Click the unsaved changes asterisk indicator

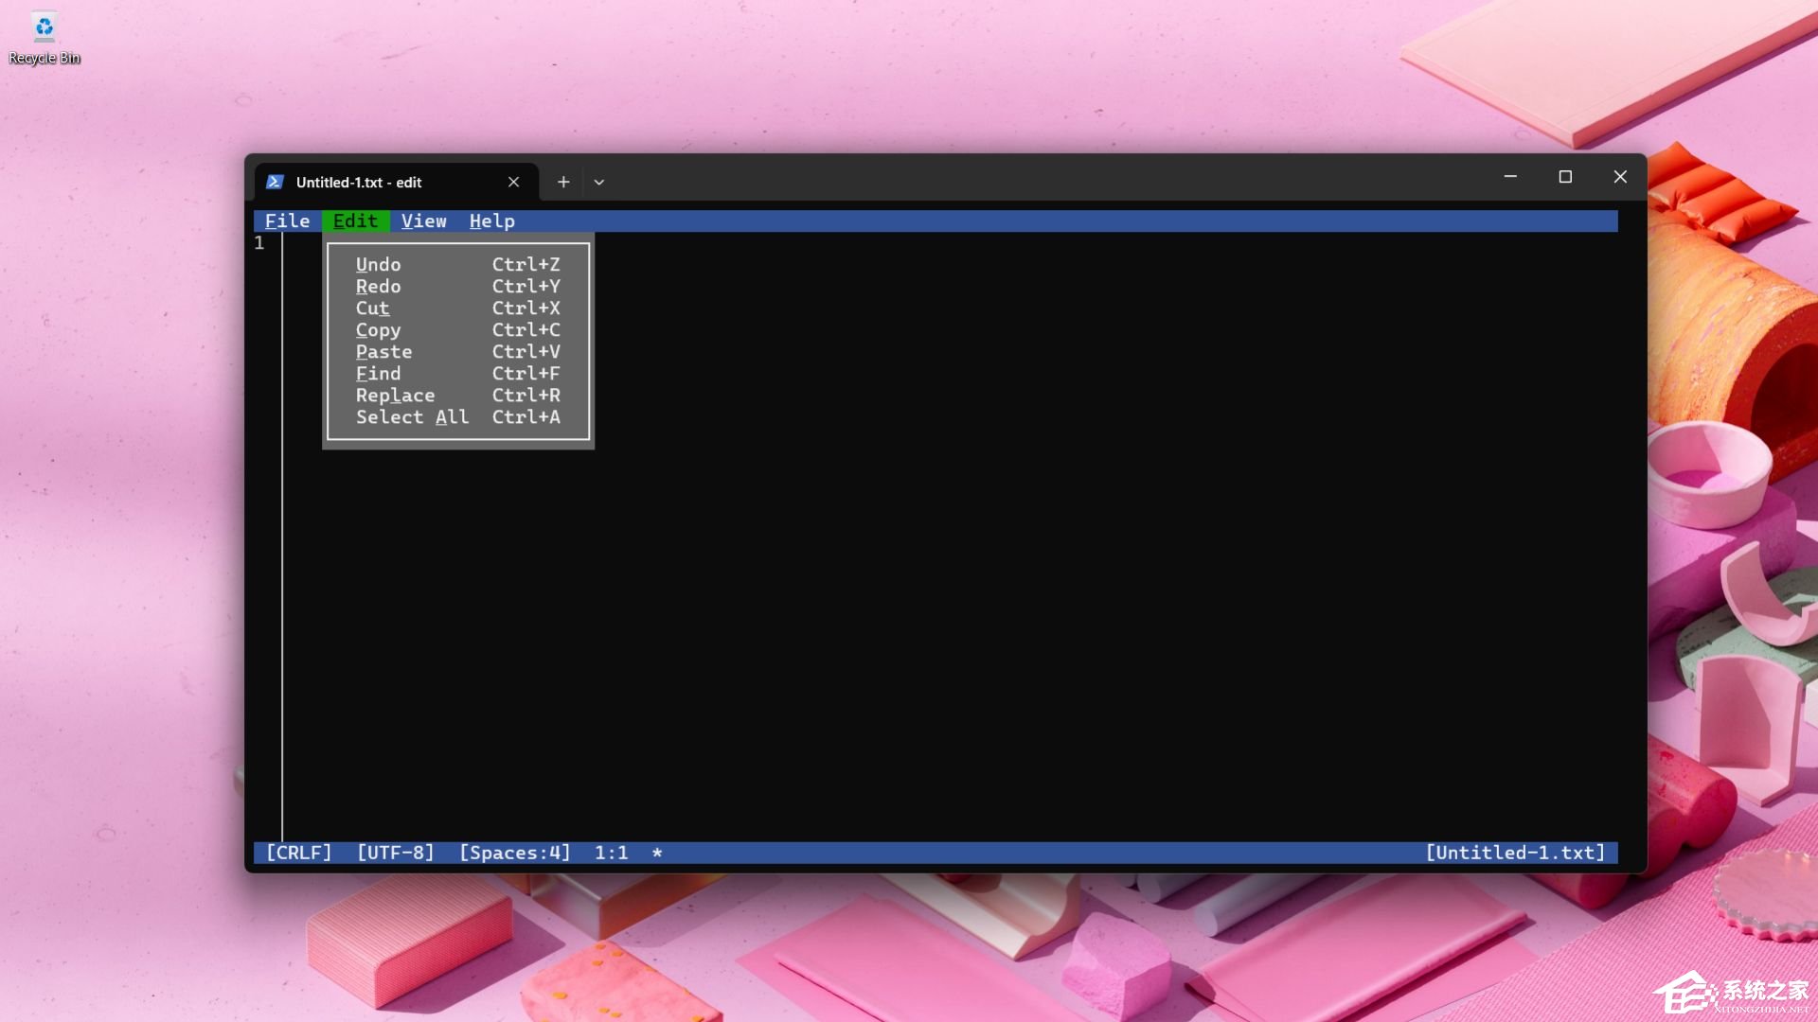point(657,852)
